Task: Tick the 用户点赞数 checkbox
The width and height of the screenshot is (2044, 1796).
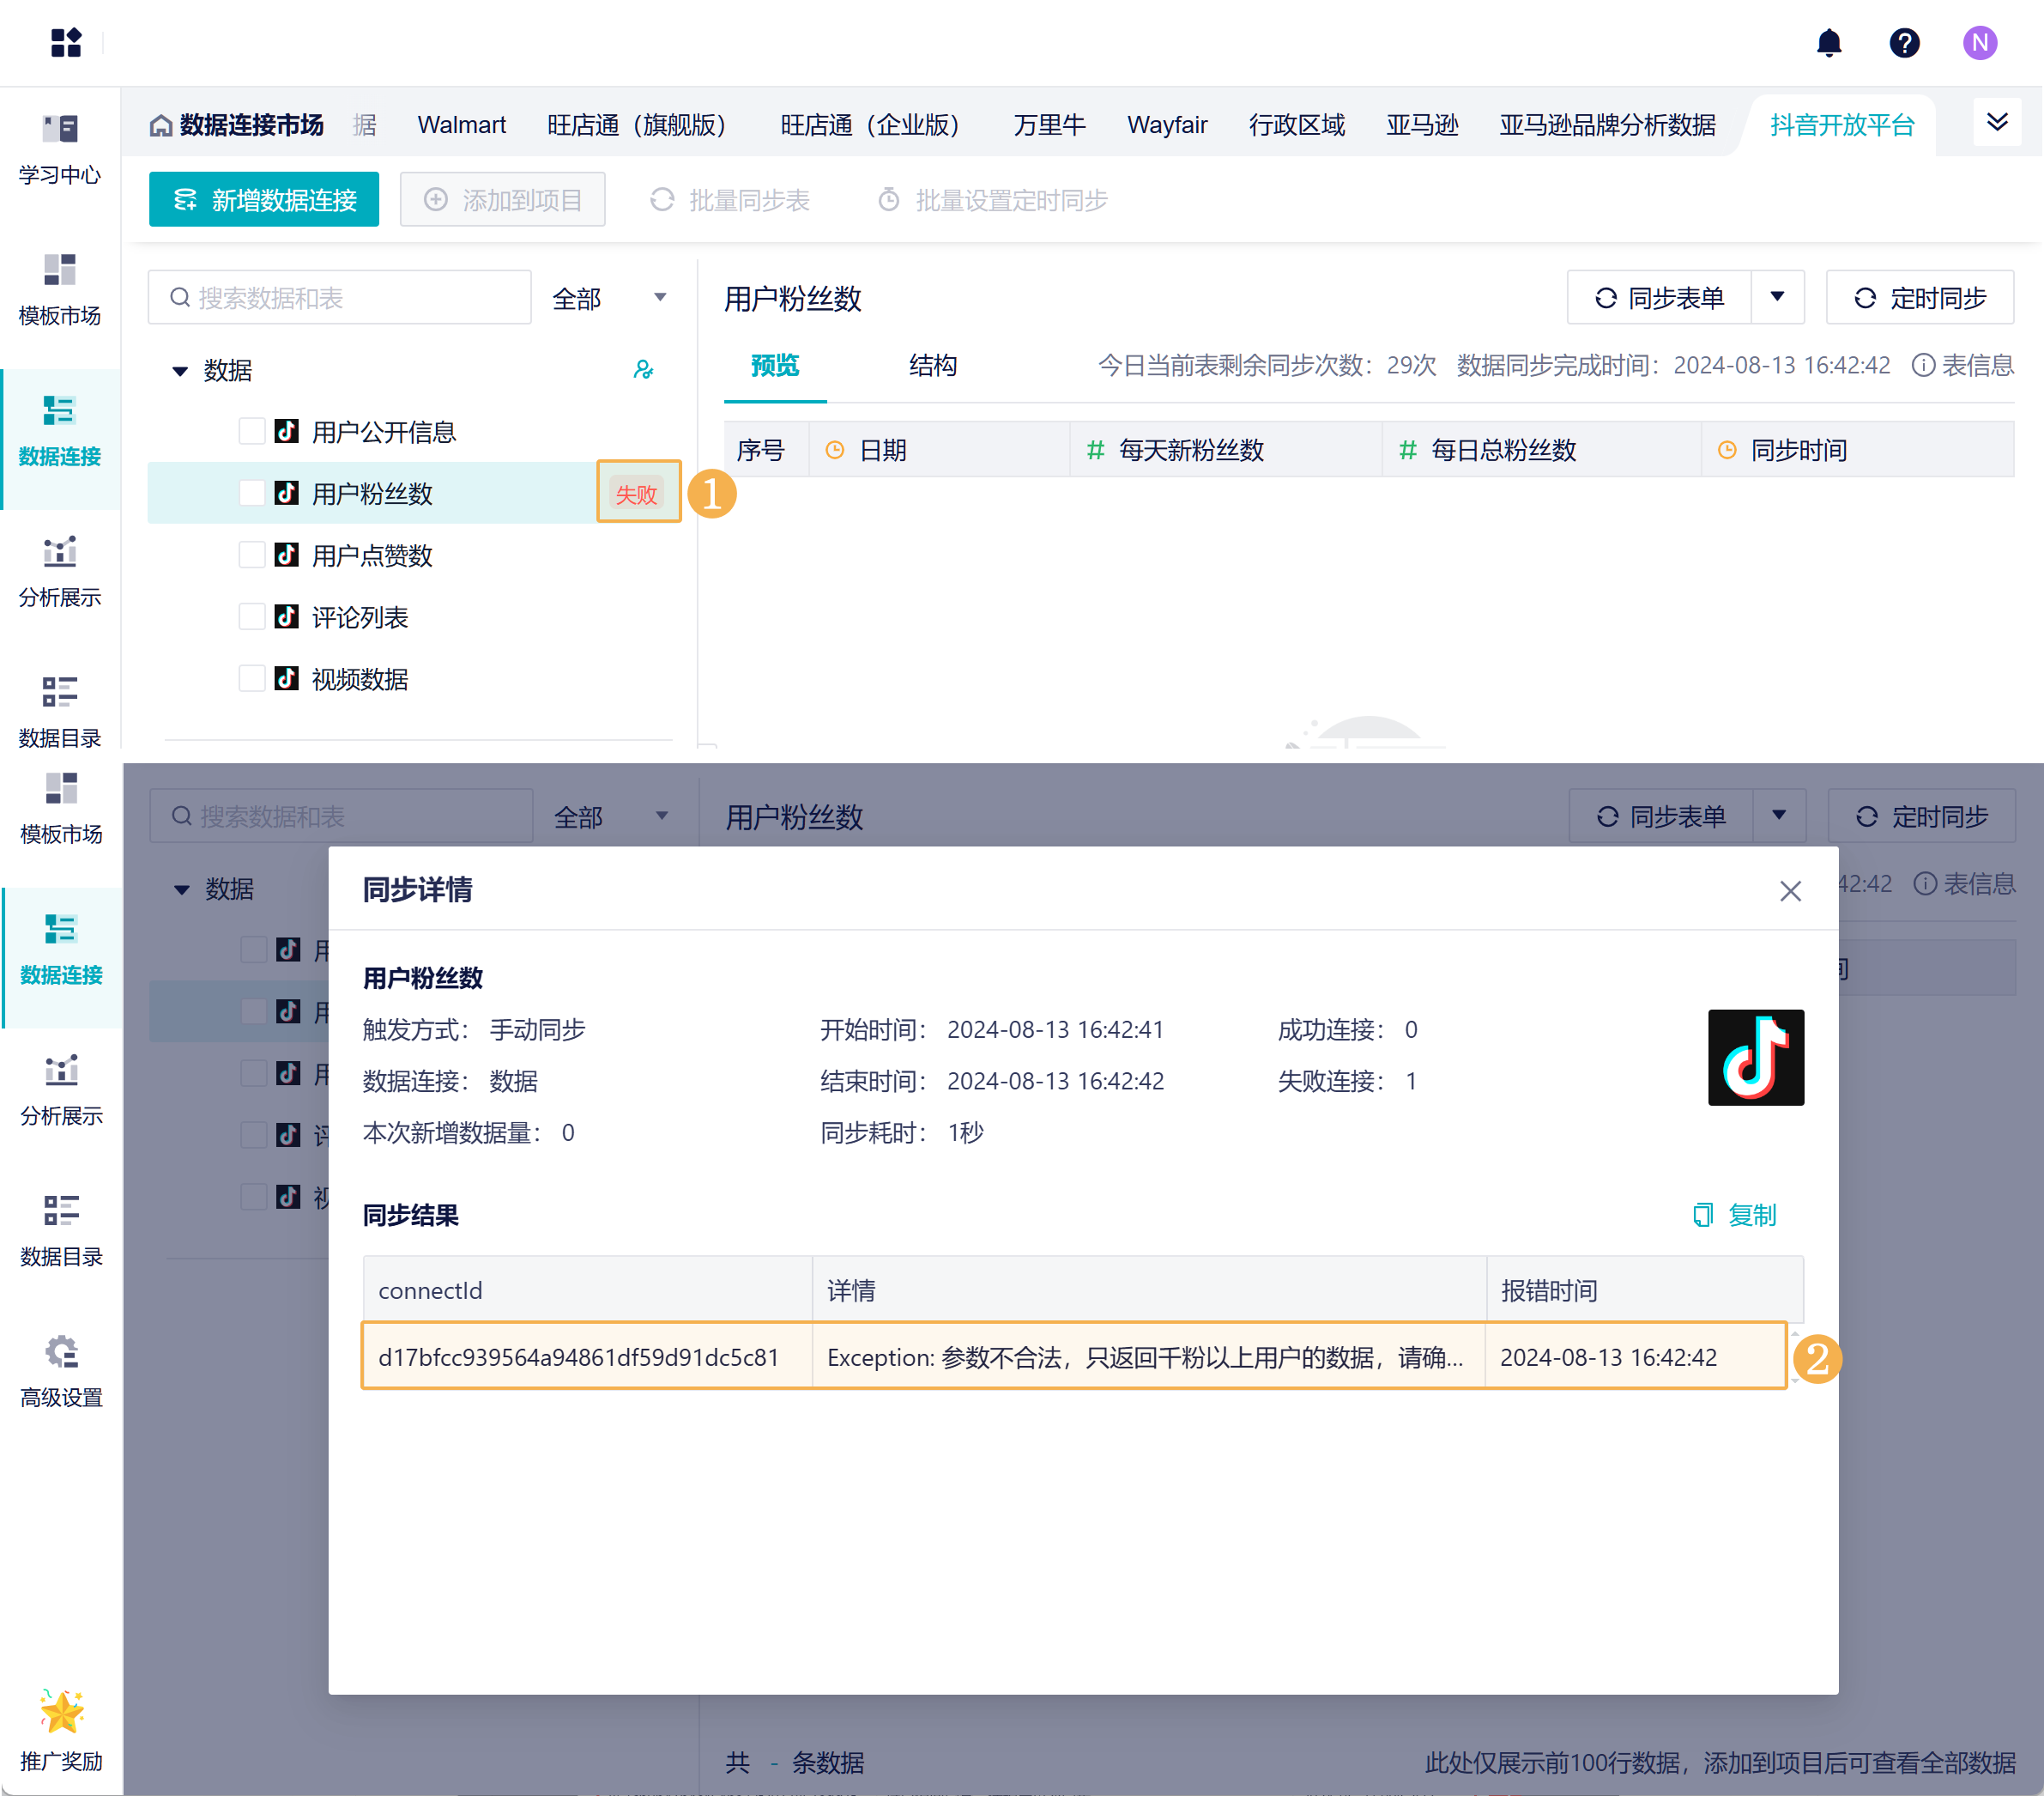Action: [x=252, y=555]
